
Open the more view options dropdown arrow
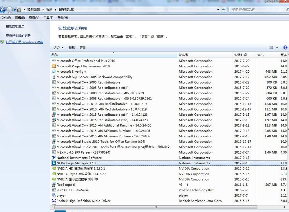(x=277, y=47)
